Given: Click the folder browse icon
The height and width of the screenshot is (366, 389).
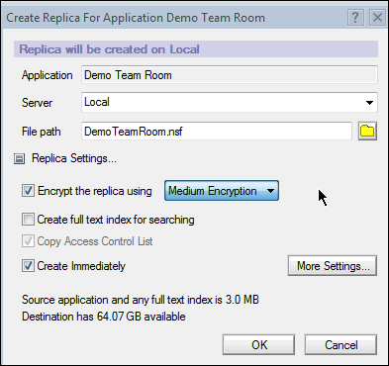Looking at the screenshot, I should tap(367, 132).
